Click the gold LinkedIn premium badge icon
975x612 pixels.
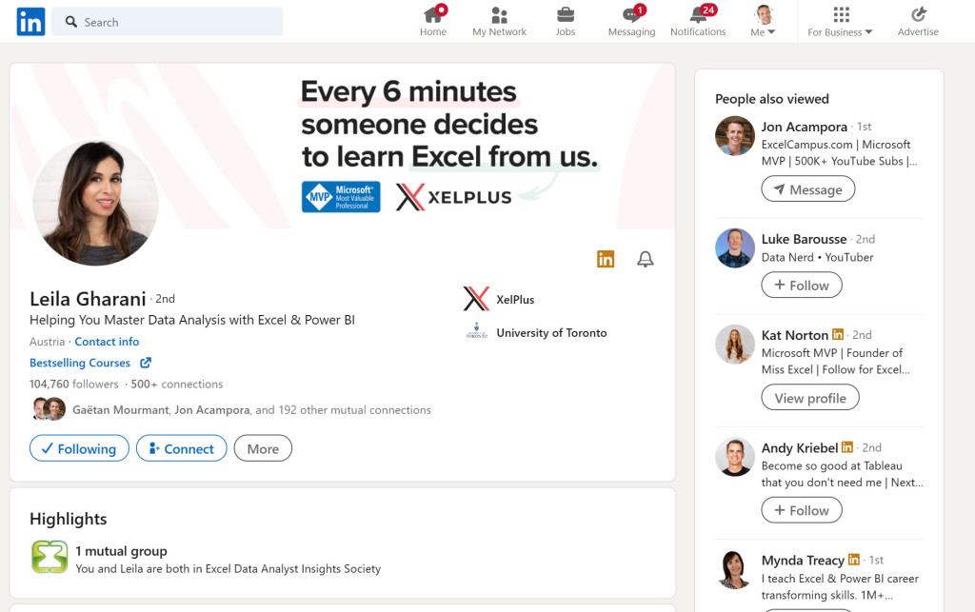pyautogui.click(x=606, y=259)
